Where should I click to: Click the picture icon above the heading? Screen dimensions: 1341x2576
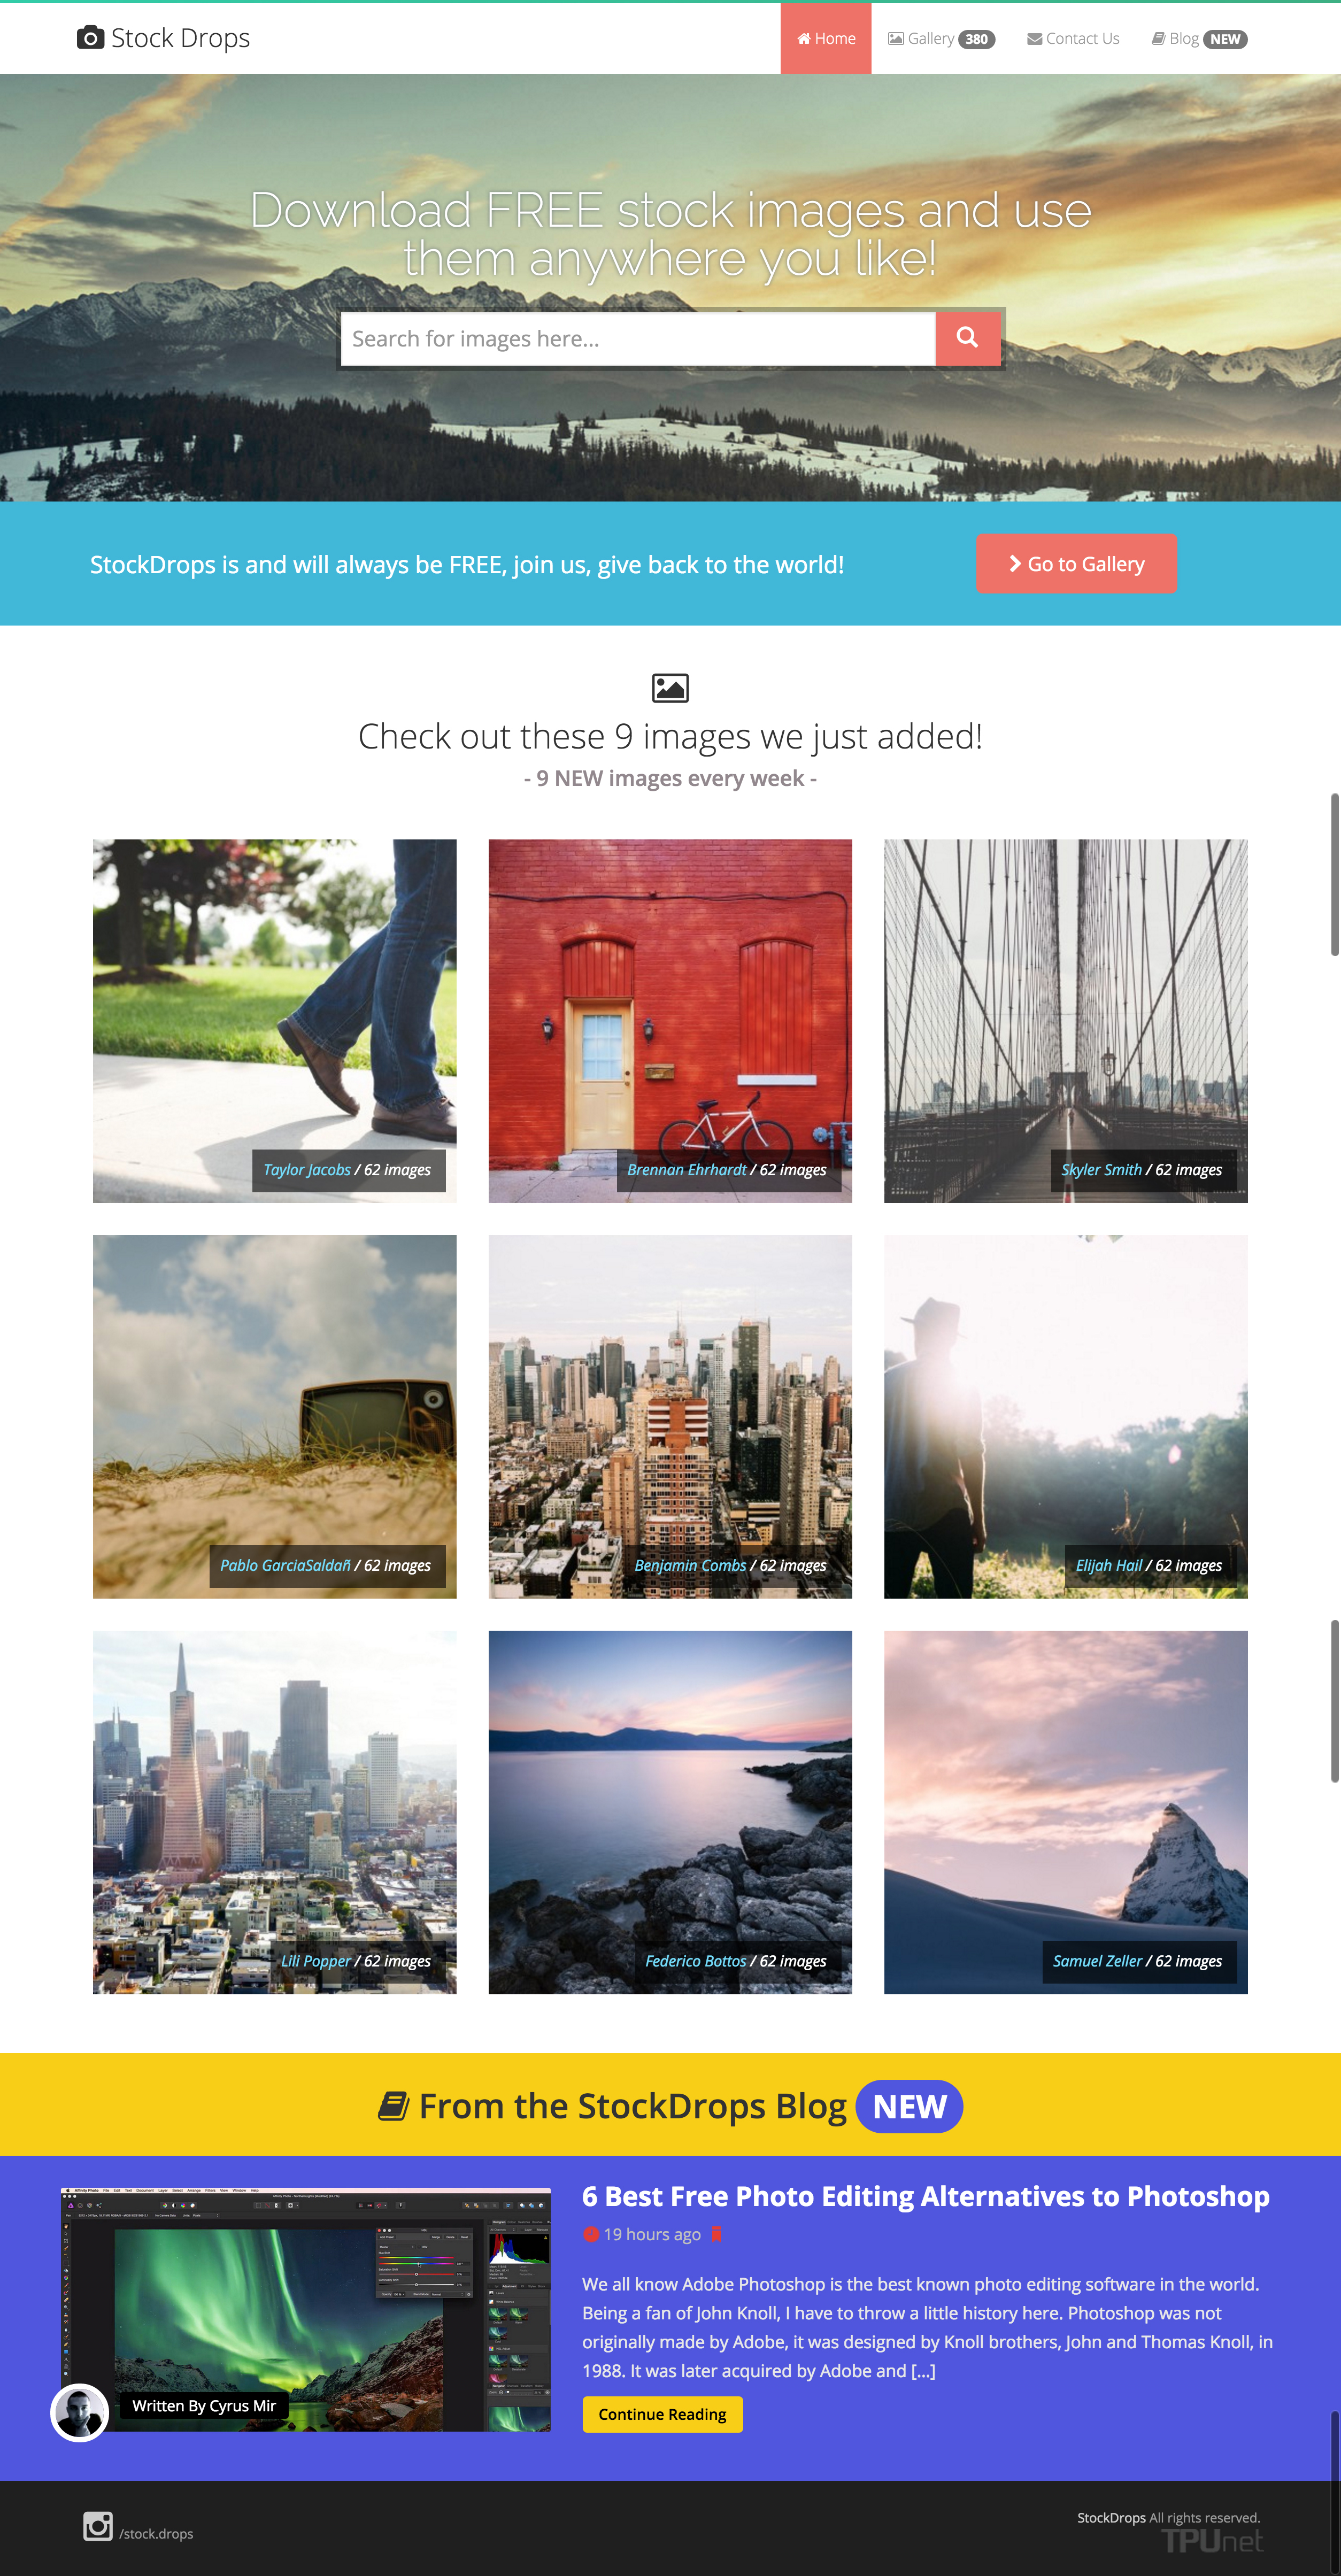[x=670, y=688]
